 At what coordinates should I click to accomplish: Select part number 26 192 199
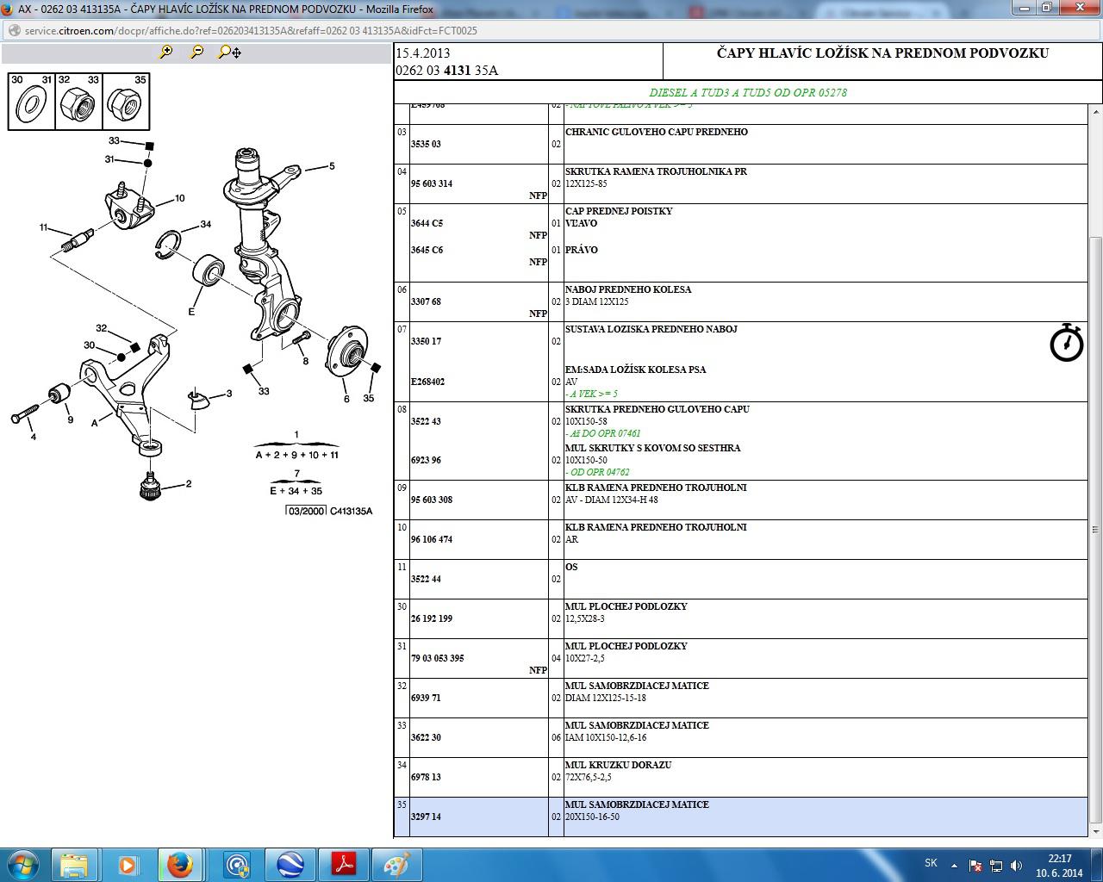point(431,618)
